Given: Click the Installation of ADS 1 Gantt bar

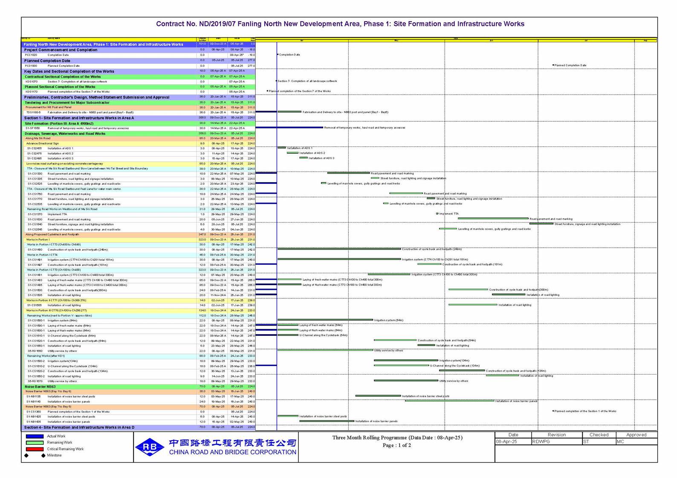Looking at the screenshot, I should pos(281,148).
